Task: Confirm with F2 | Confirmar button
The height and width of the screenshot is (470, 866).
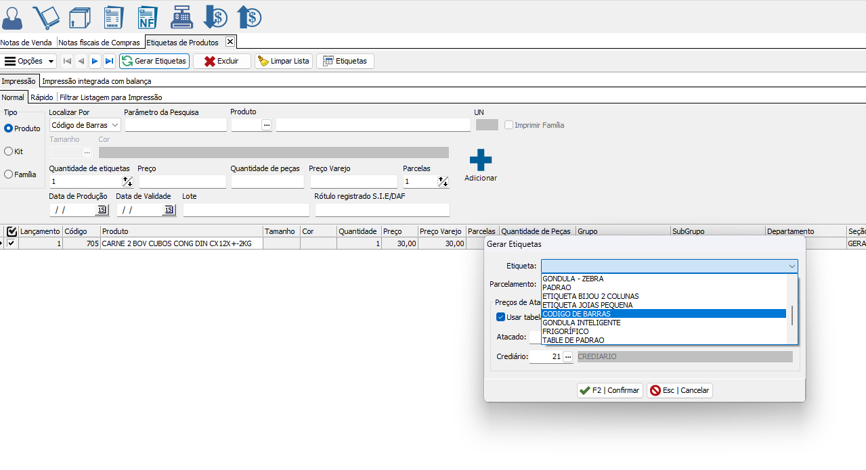Action: point(609,390)
